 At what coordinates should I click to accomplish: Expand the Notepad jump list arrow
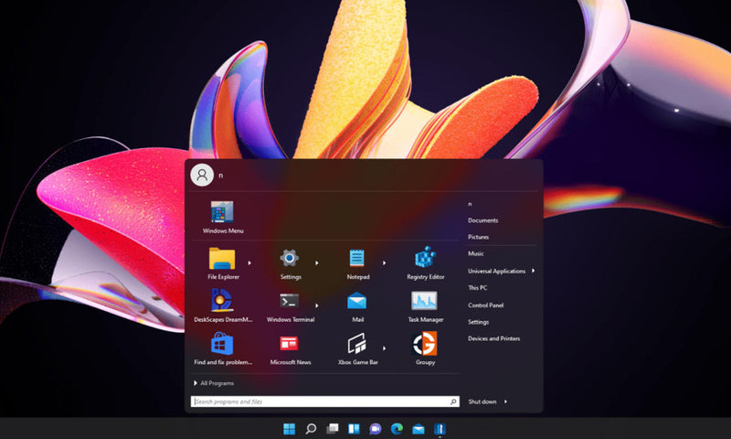coord(384,263)
